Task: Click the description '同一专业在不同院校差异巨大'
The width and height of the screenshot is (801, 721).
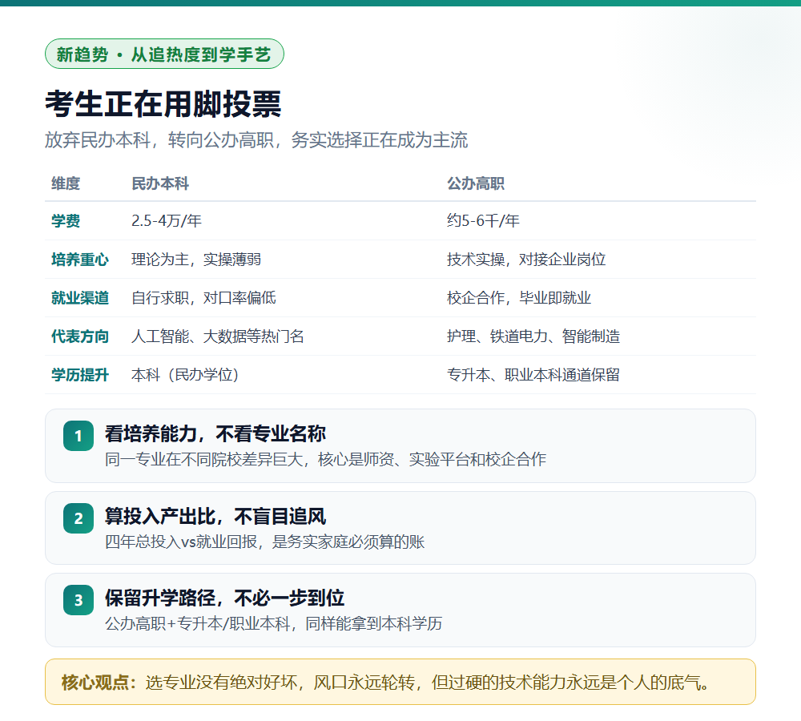Action: point(203,459)
